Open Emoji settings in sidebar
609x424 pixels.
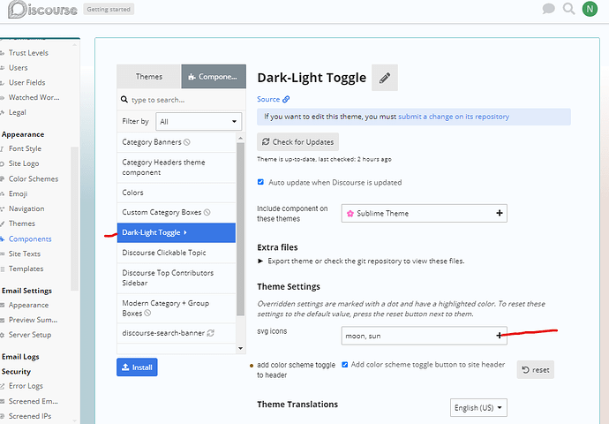pyautogui.click(x=18, y=193)
